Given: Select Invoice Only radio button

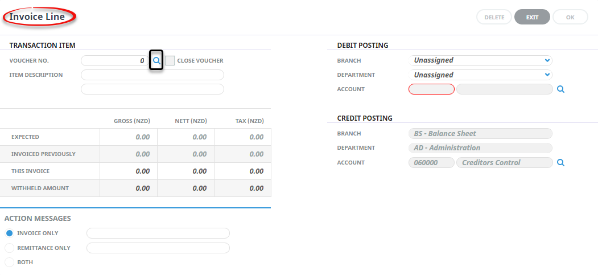Looking at the screenshot, I should point(9,233).
